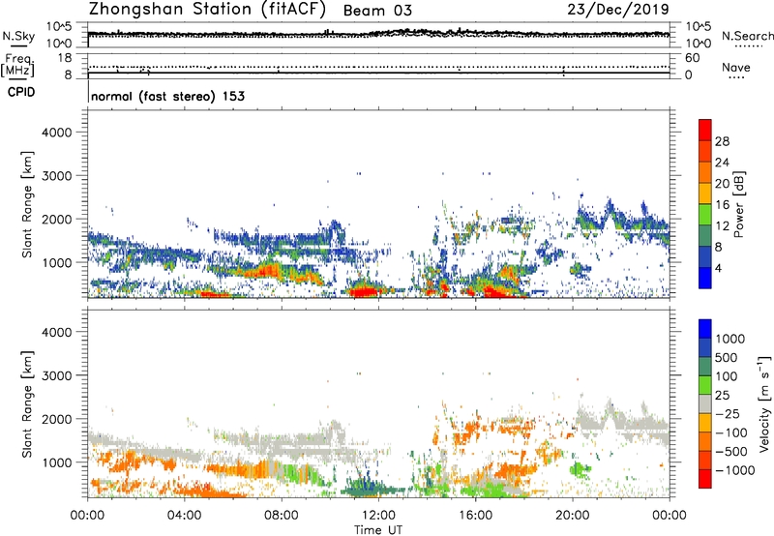The height and width of the screenshot is (536, 774).
Task: Select the green Velocity segment between 25 and 100
Action: pyautogui.click(x=705, y=385)
